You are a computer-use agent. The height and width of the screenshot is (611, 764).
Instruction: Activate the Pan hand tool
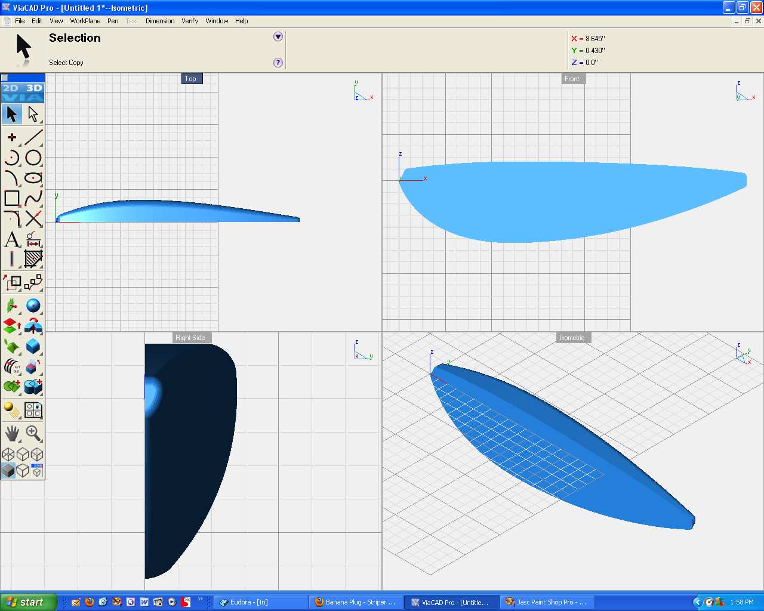click(x=12, y=433)
